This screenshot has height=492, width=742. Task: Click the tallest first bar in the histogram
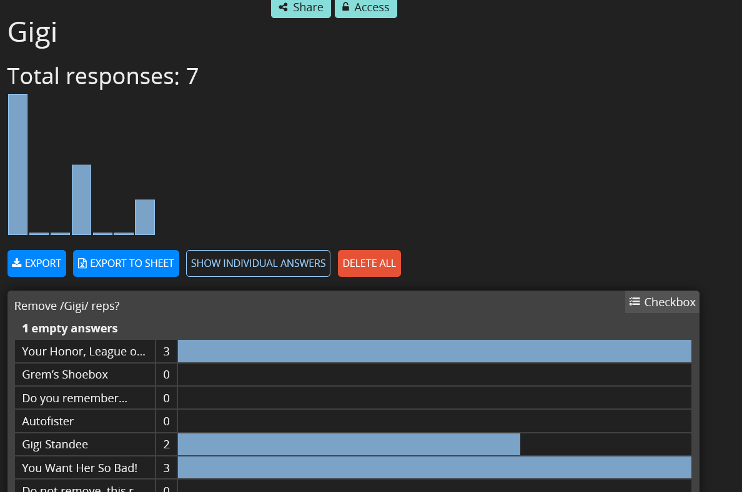tap(17, 165)
